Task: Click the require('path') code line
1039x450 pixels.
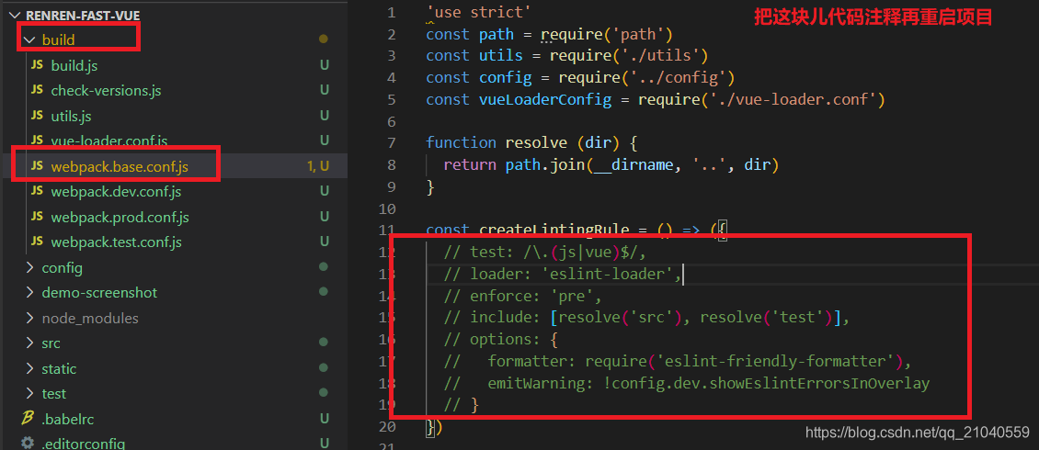Action: click(x=549, y=34)
